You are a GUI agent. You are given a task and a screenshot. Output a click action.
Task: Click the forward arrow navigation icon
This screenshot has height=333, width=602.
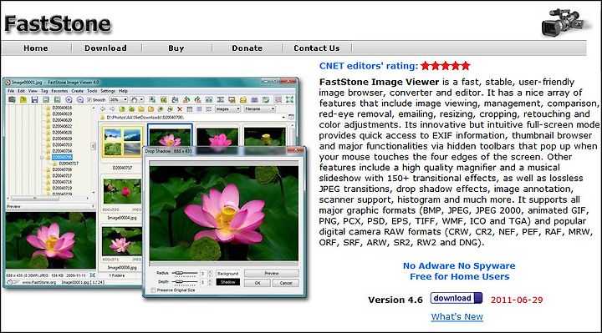point(112,109)
